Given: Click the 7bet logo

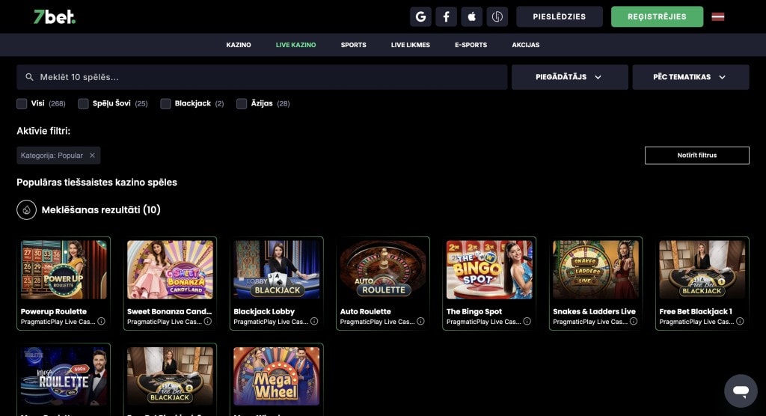Looking at the screenshot, I should coord(54,16).
